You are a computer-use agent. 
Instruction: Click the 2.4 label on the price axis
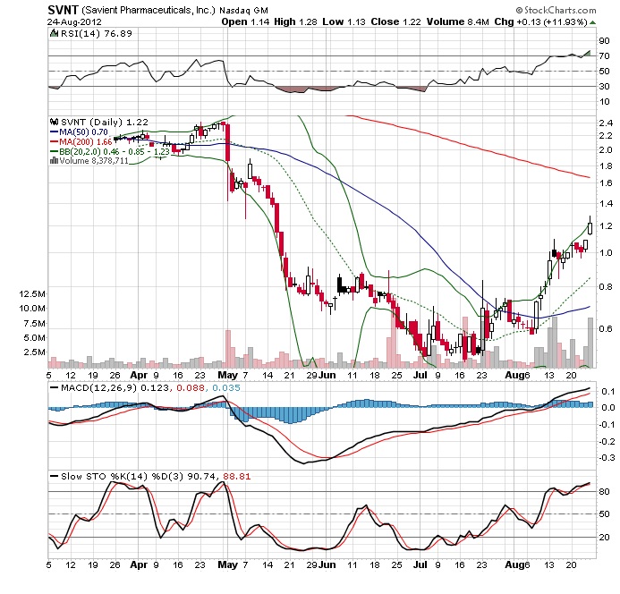coord(606,123)
